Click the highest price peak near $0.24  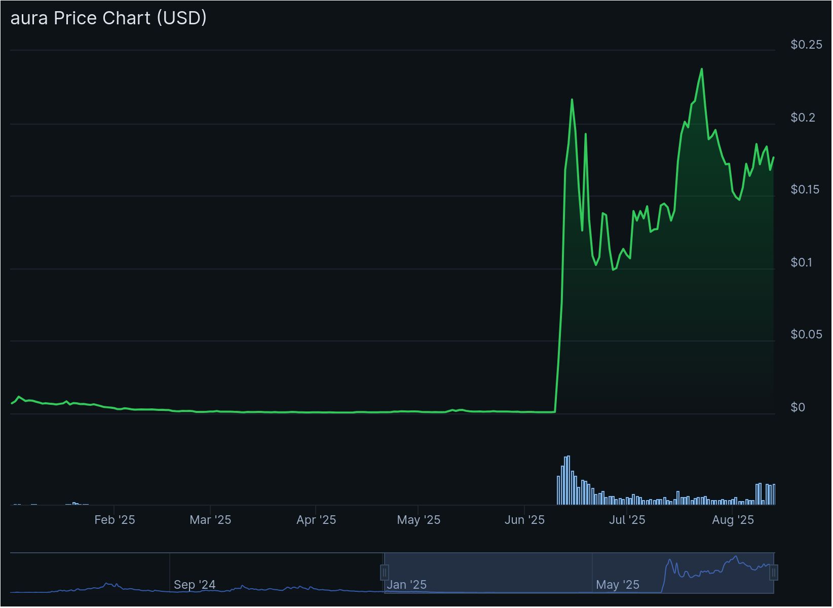pos(701,69)
